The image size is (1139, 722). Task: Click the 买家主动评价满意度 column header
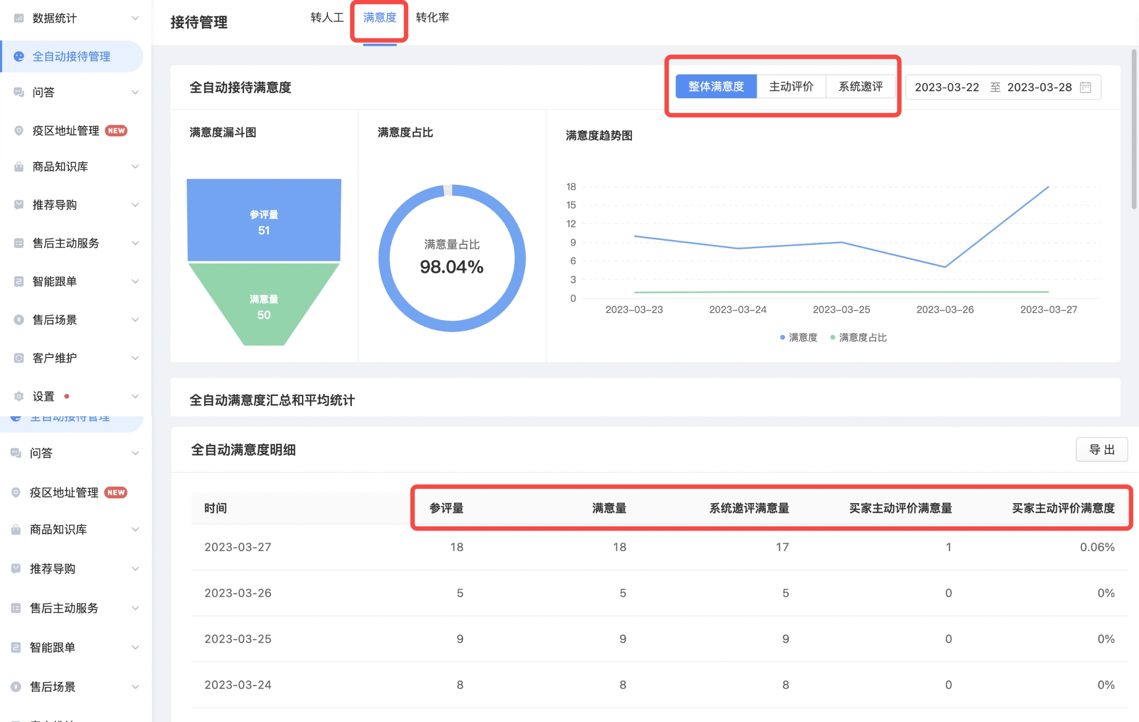click(x=1063, y=508)
